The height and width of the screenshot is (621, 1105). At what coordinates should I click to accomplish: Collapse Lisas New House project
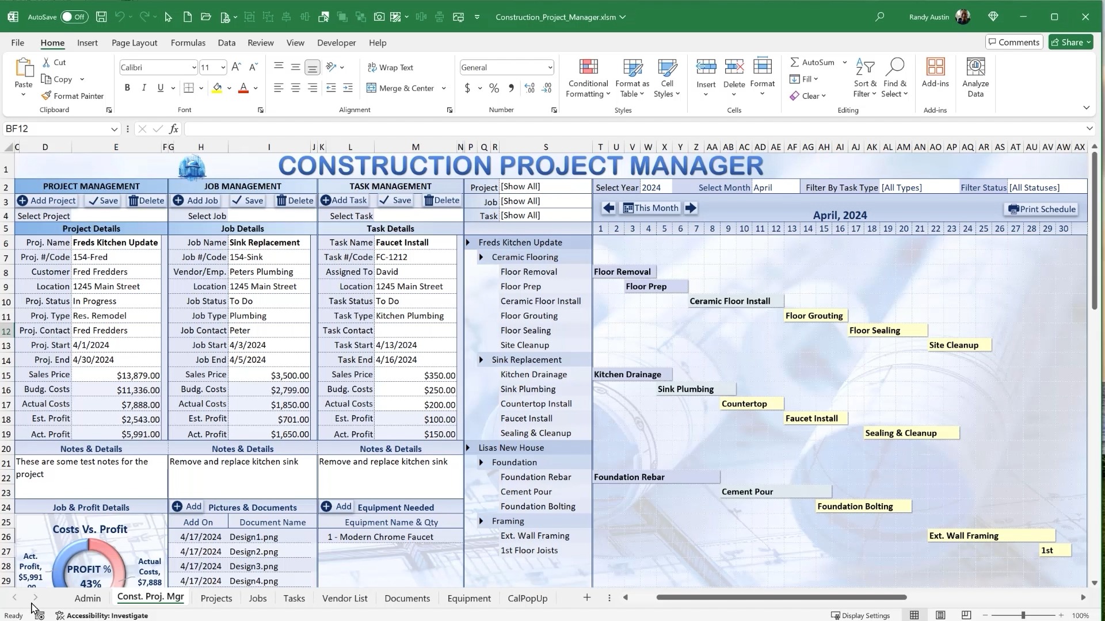click(468, 448)
